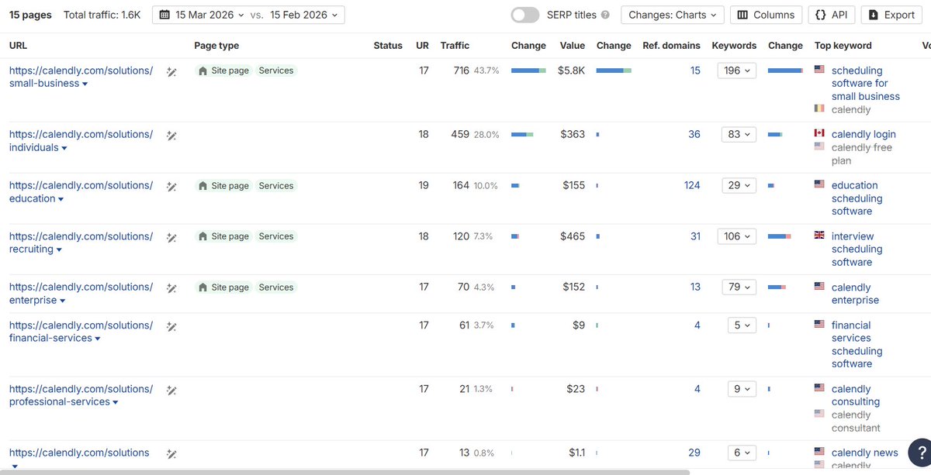Click US flag beside scheduling software for small business
The width and height of the screenshot is (931, 475).
tap(819, 70)
